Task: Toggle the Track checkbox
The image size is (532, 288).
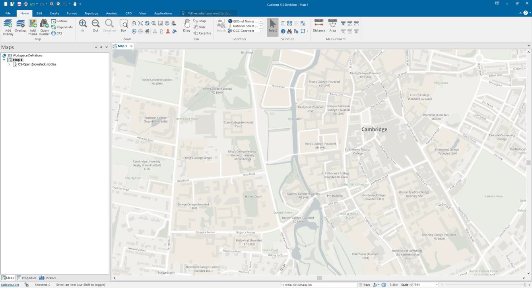Action: tap(361, 285)
